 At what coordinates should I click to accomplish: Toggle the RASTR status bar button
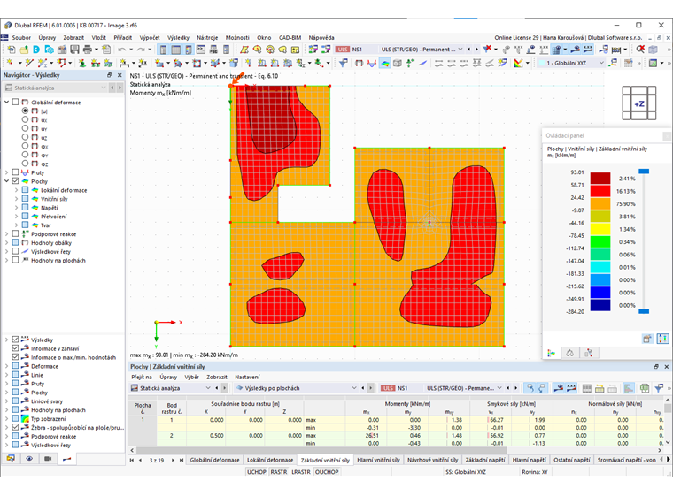coord(279,471)
